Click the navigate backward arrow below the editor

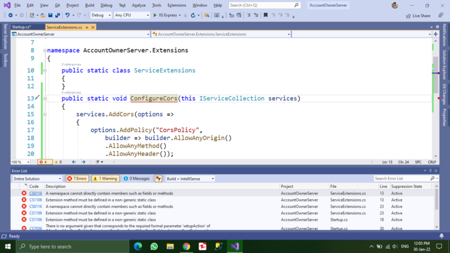[74, 162]
